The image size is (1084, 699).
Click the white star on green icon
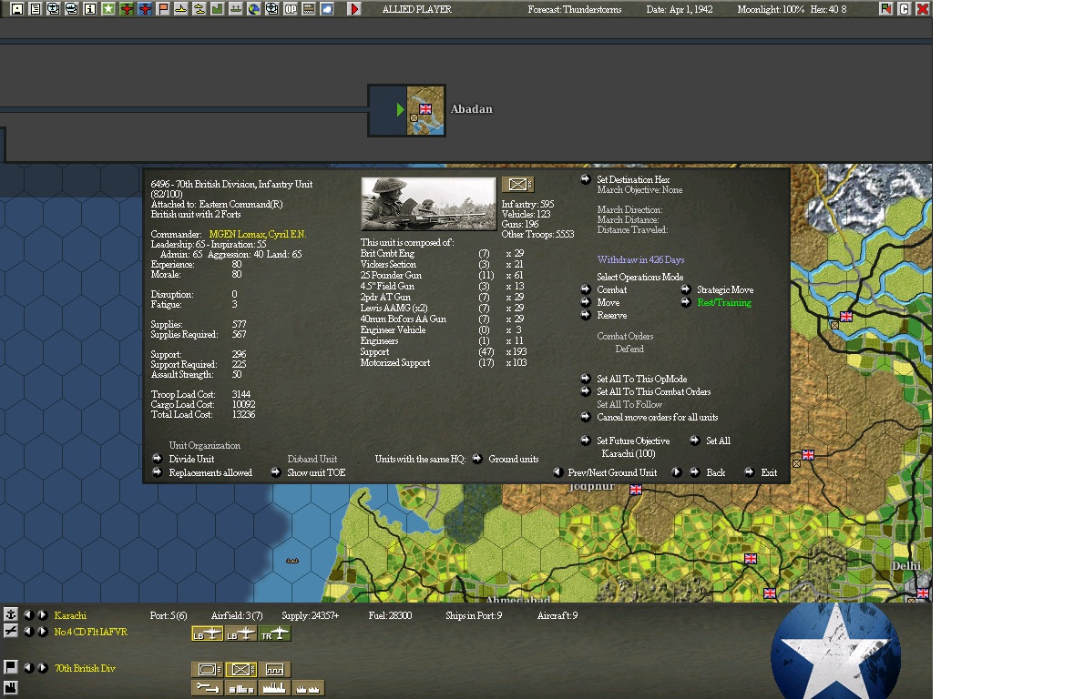(x=108, y=9)
